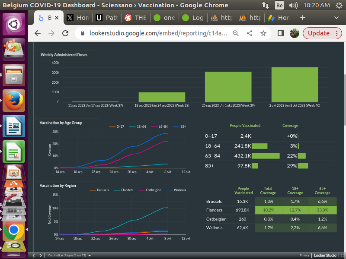Open the Chrome profile avatar
Viewport: 346px width, 259px height.
294,33
